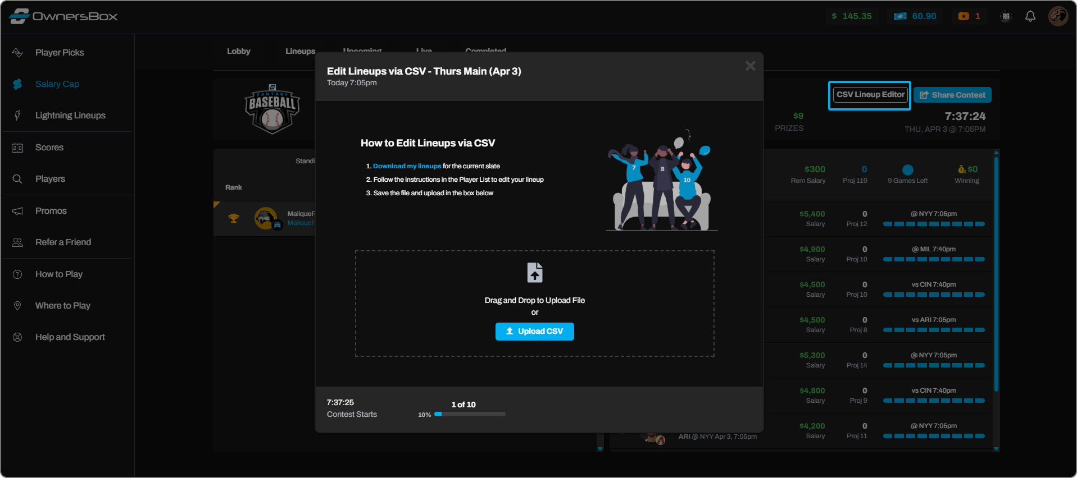The height and width of the screenshot is (478, 1077).
Task: Click the drag and drop upload area
Action: [534, 281]
